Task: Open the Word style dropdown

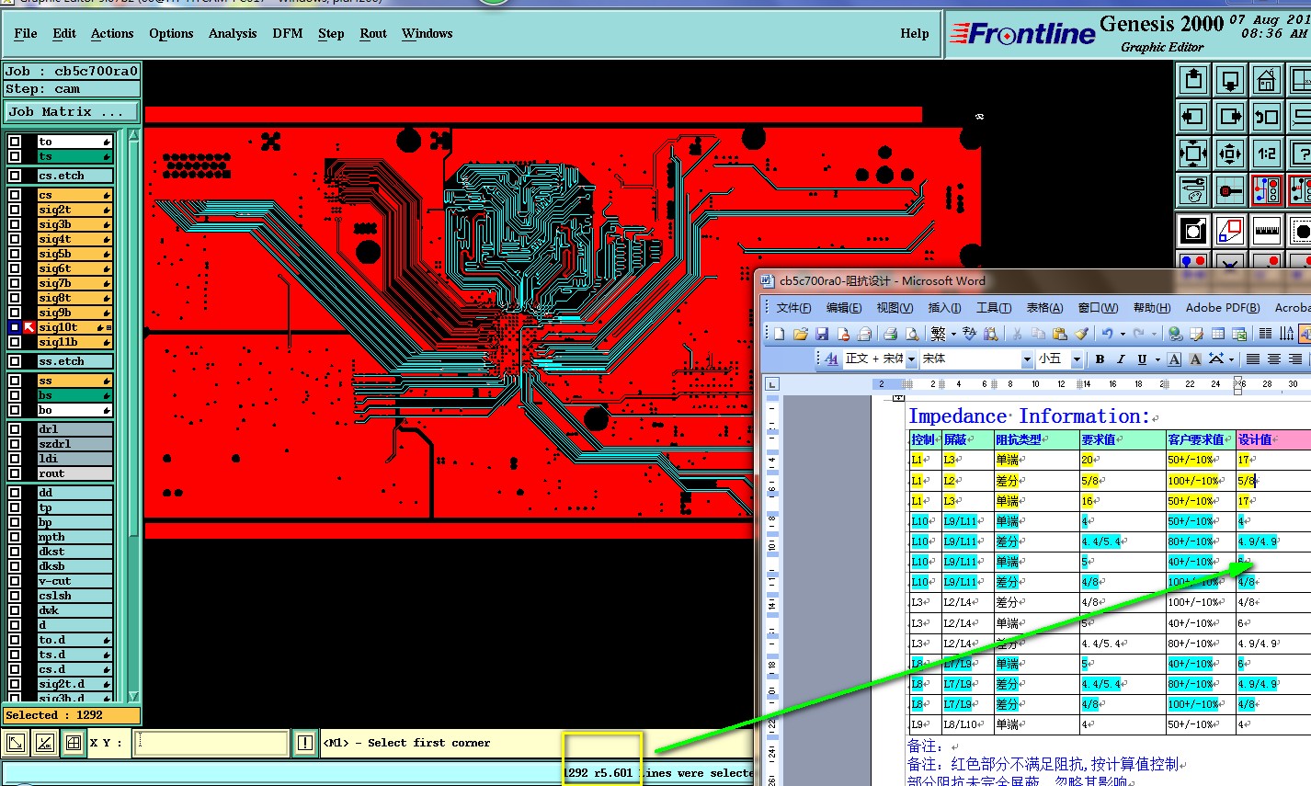Action: coord(911,359)
